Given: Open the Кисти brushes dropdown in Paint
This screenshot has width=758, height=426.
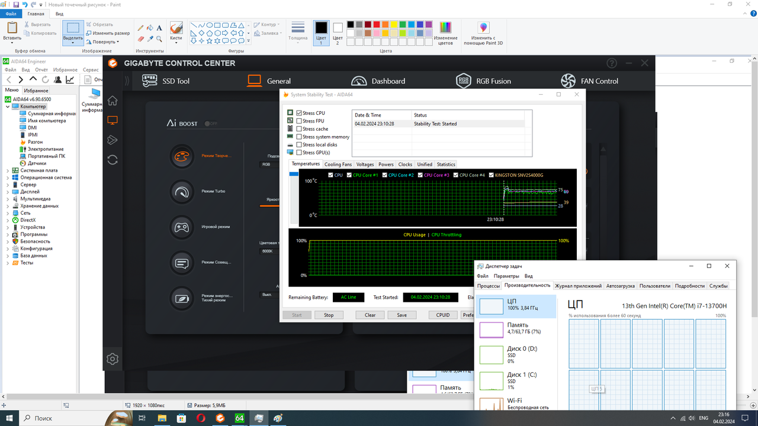Looking at the screenshot, I should [x=176, y=41].
